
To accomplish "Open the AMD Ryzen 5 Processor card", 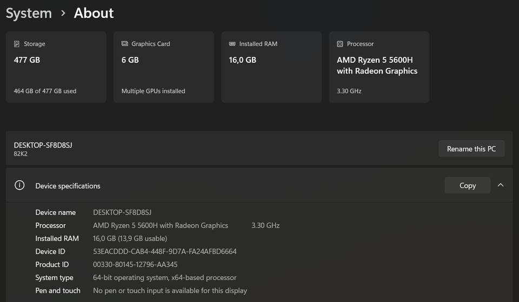I will pyautogui.click(x=379, y=67).
